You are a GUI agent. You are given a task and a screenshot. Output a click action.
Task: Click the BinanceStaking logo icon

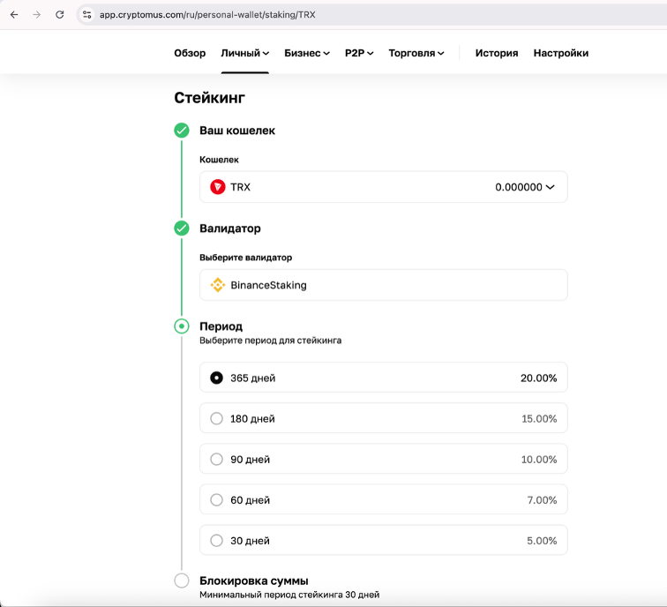point(217,285)
